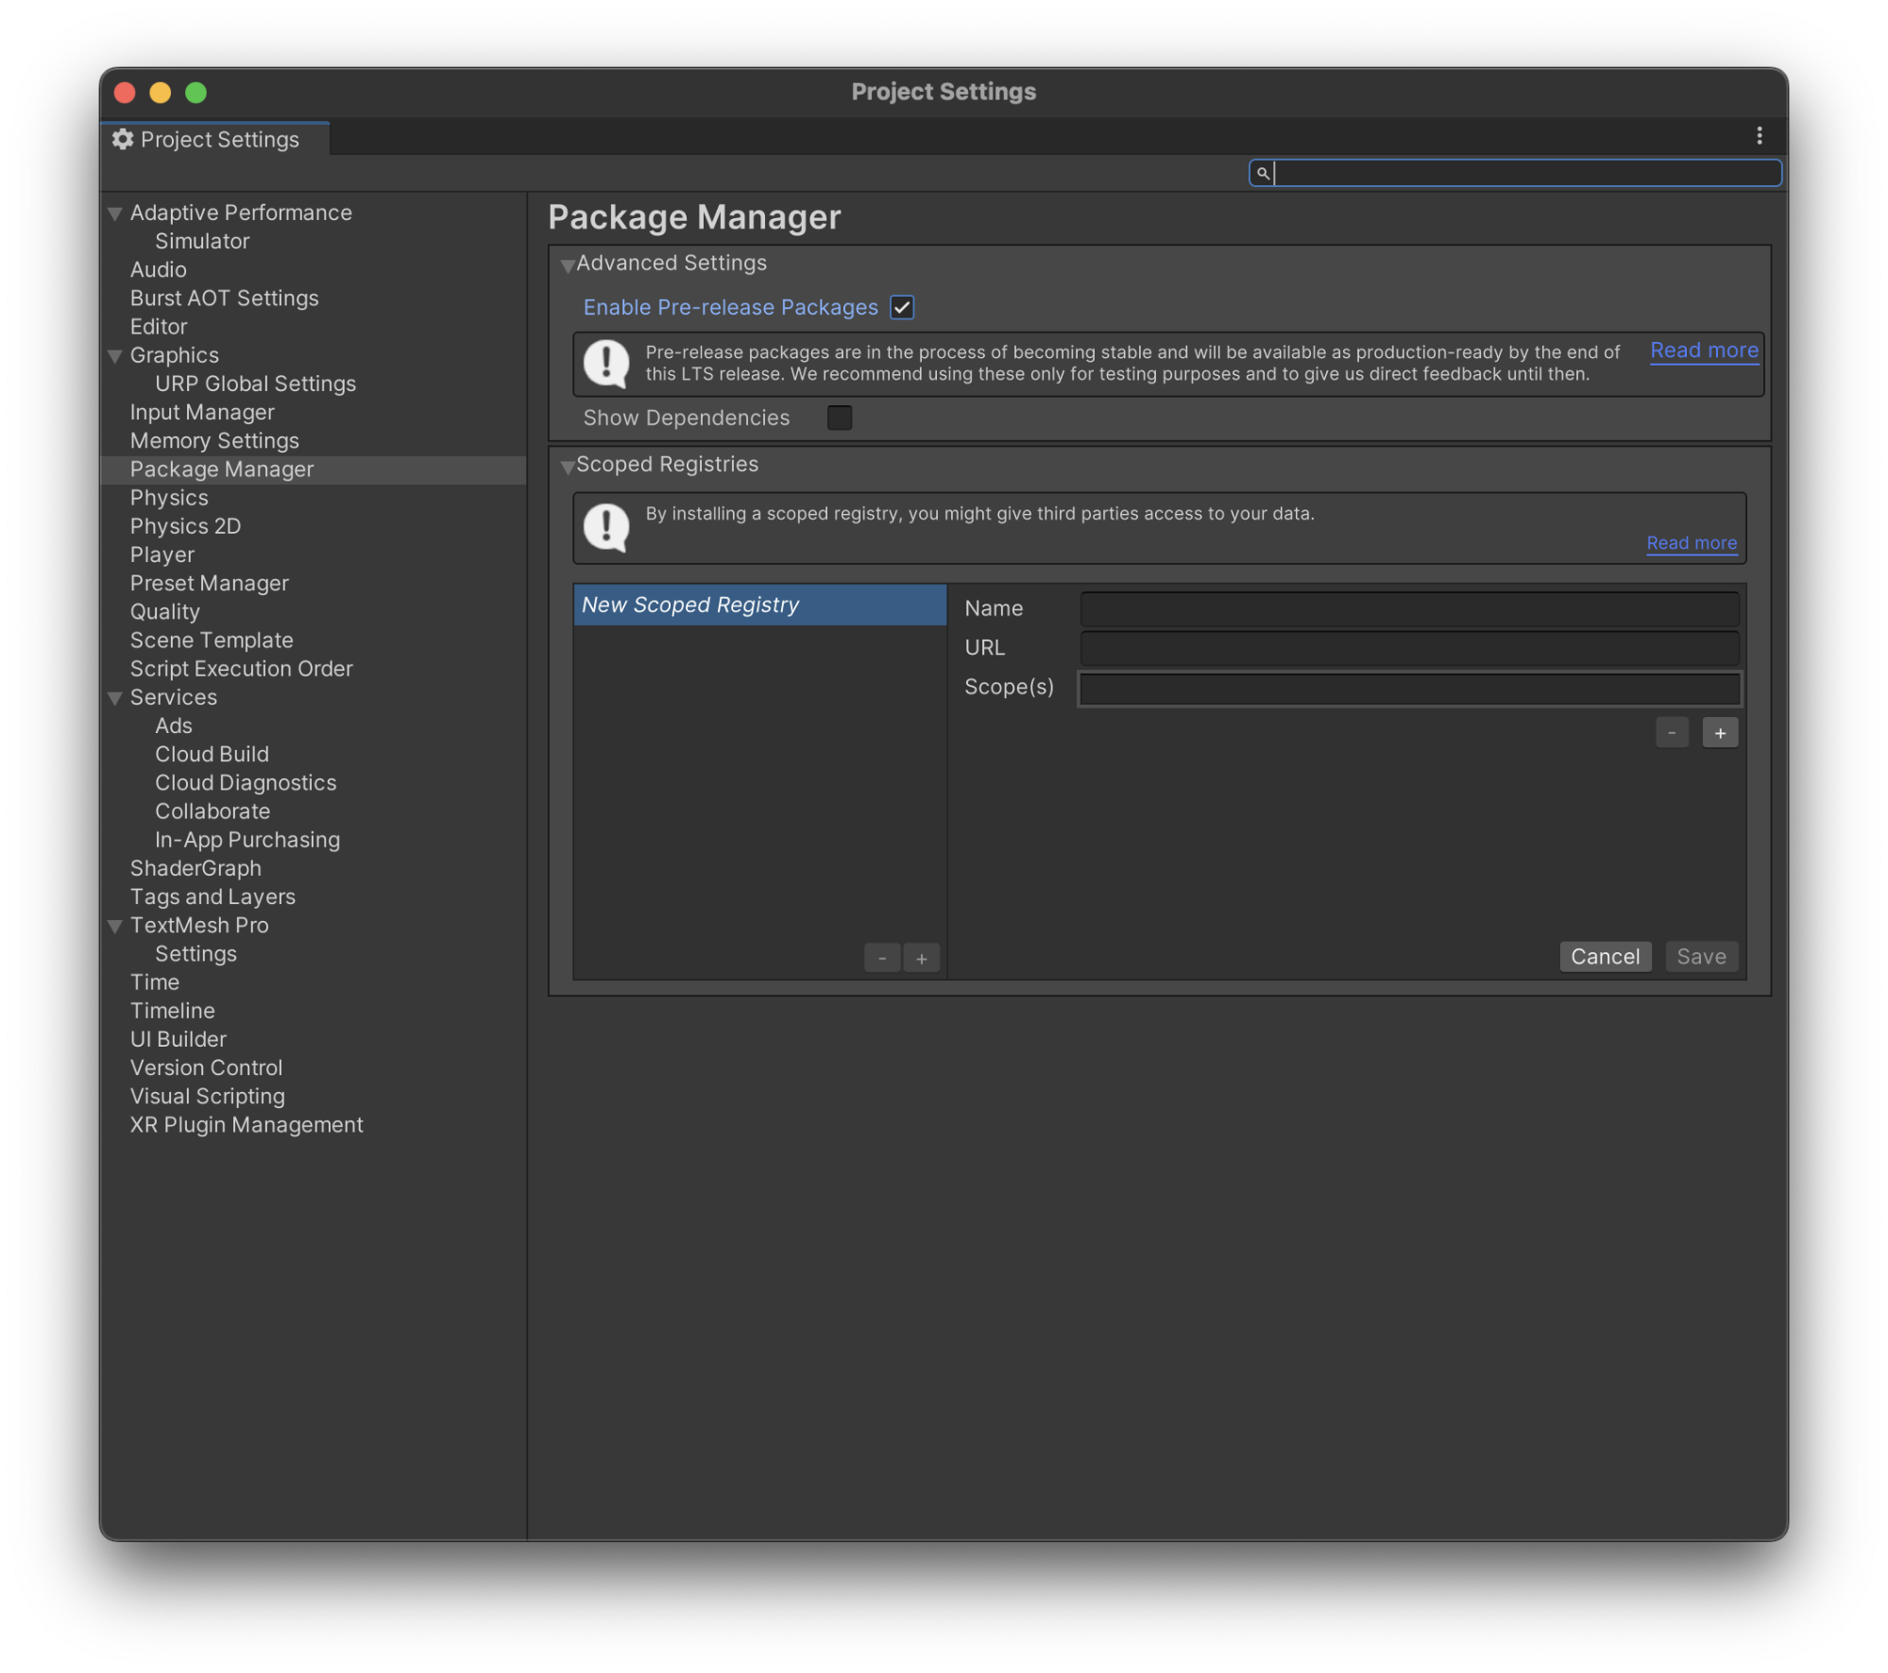The height and width of the screenshot is (1673, 1888).
Task: Expand the TextMesh Pro section
Action: pyautogui.click(x=114, y=924)
